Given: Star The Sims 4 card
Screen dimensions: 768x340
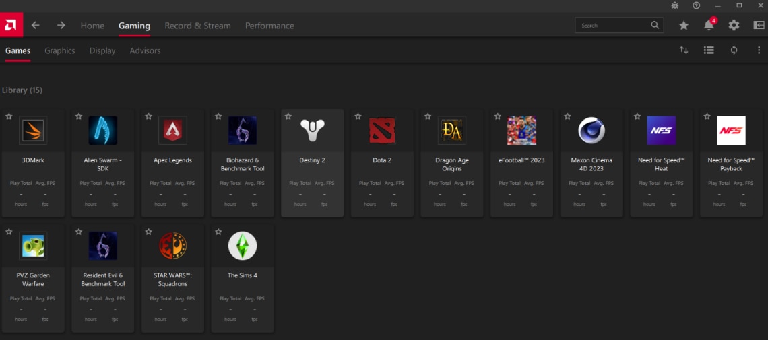Looking at the screenshot, I should [218, 232].
